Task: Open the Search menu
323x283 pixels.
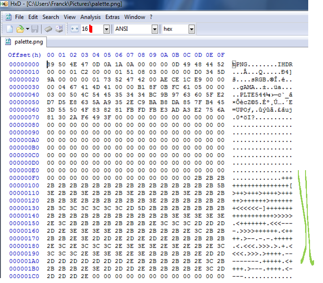Action: point(51,17)
